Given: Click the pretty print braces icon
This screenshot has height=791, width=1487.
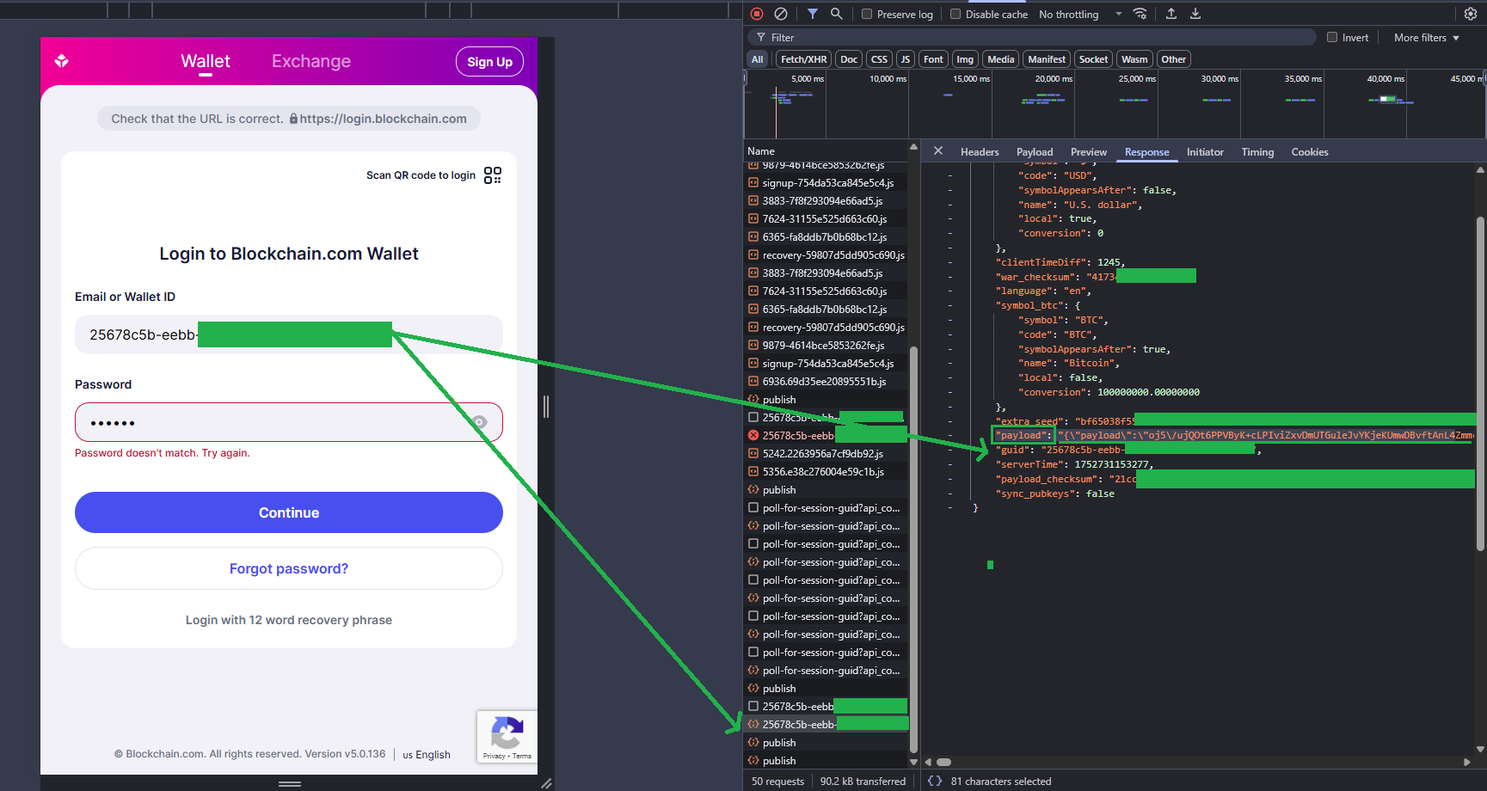Looking at the screenshot, I should (x=935, y=781).
